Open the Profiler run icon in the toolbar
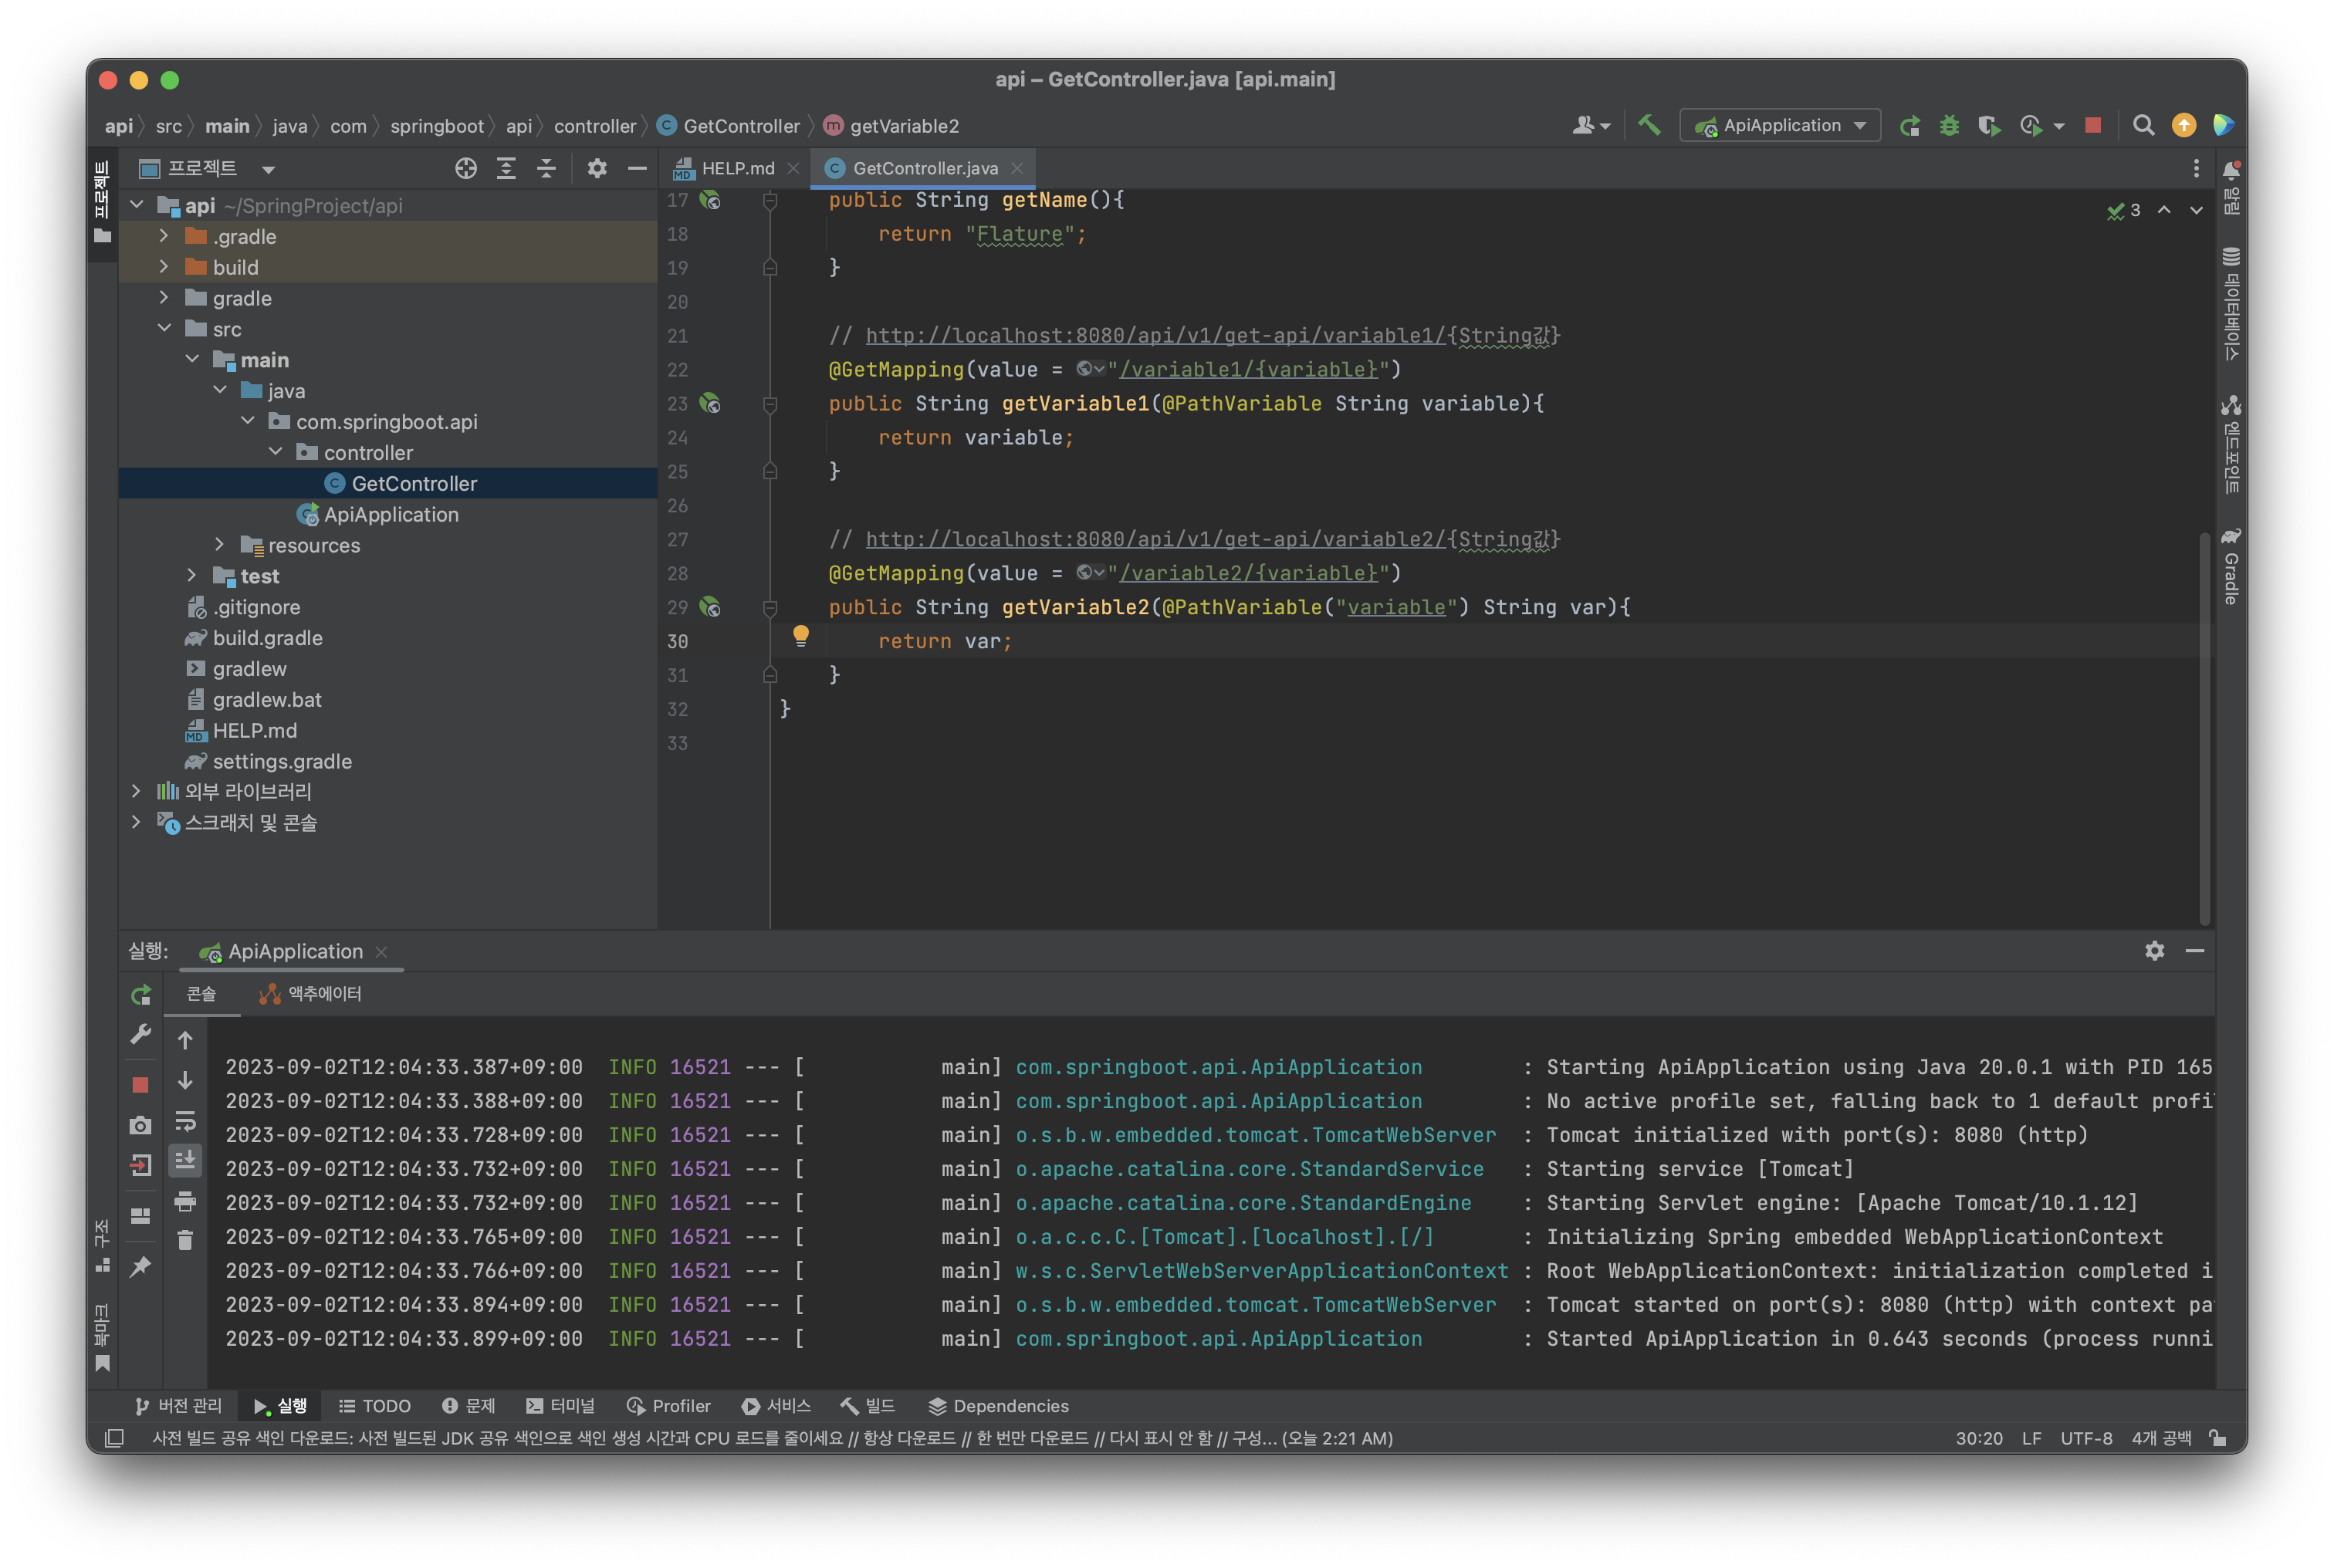 pyautogui.click(x=2030, y=125)
